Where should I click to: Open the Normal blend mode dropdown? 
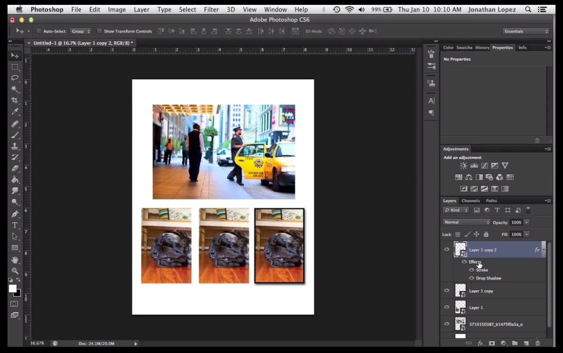466,221
